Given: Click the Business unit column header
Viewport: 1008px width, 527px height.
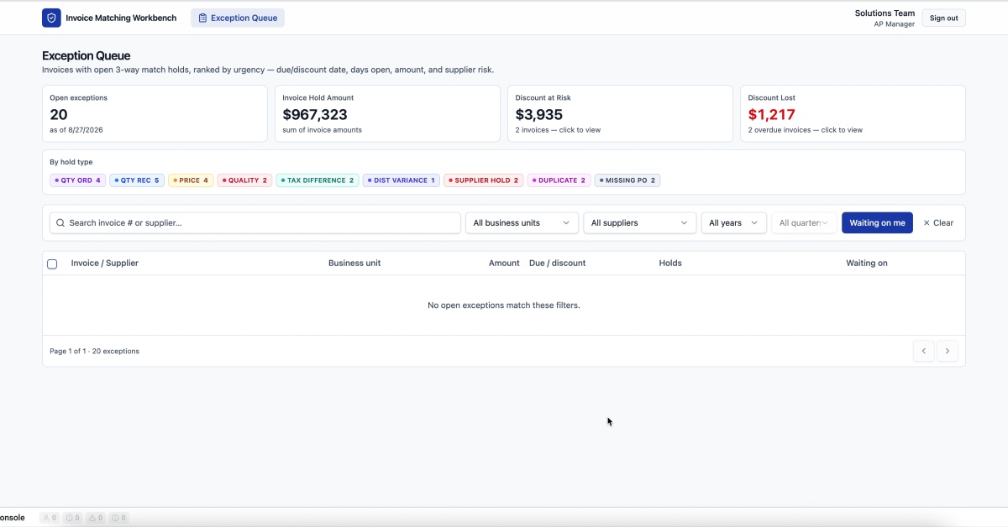Looking at the screenshot, I should pyautogui.click(x=354, y=263).
